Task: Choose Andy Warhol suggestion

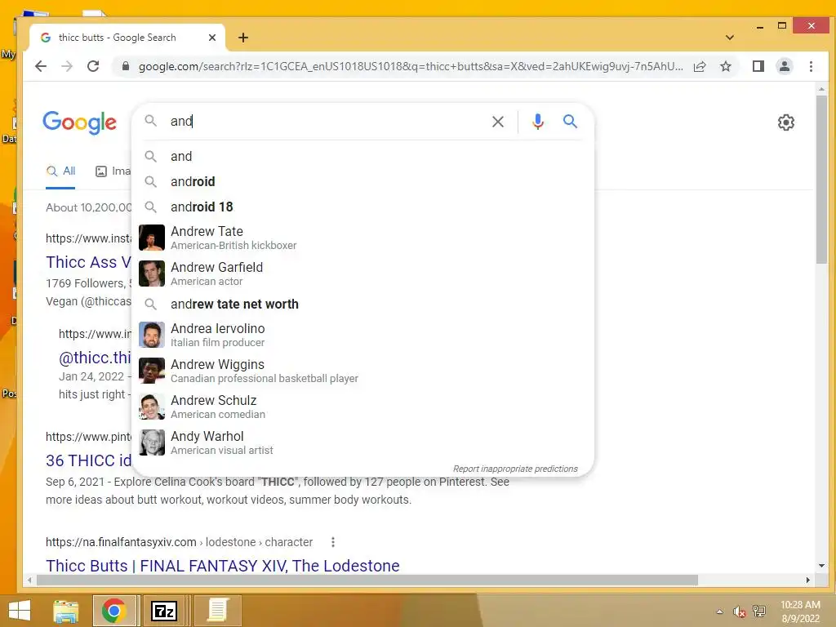Action: (x=362, y=442)
